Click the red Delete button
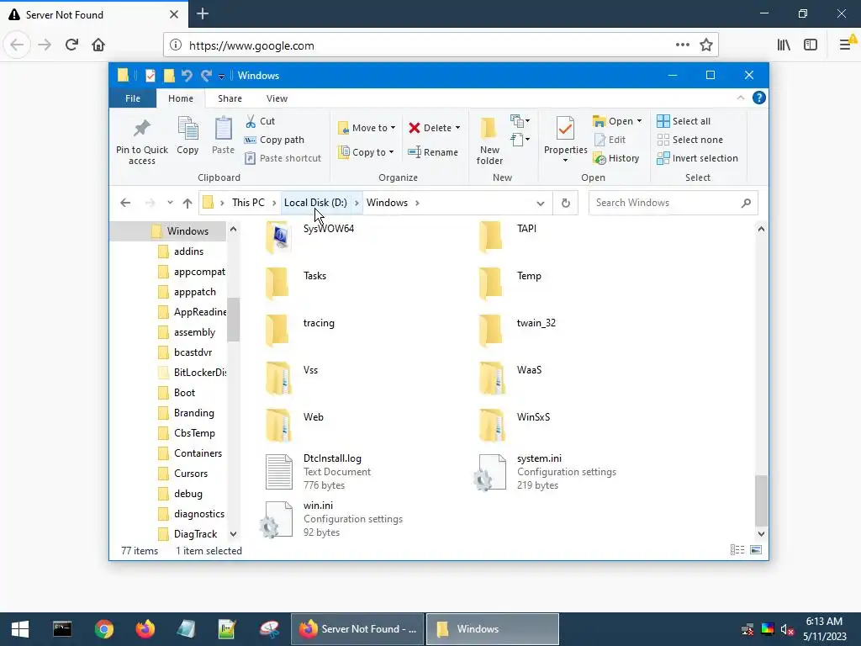The width and height of the screenshot is (861, 646). (x=430, y=128)
